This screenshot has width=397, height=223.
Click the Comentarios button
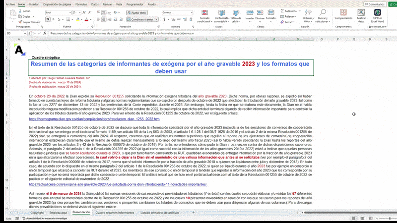375,4
